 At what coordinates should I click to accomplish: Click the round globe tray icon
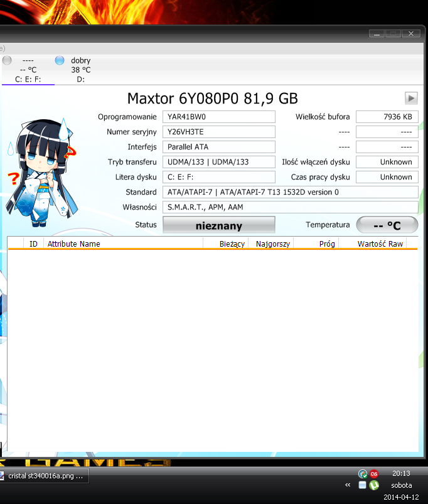coord(363,474)
